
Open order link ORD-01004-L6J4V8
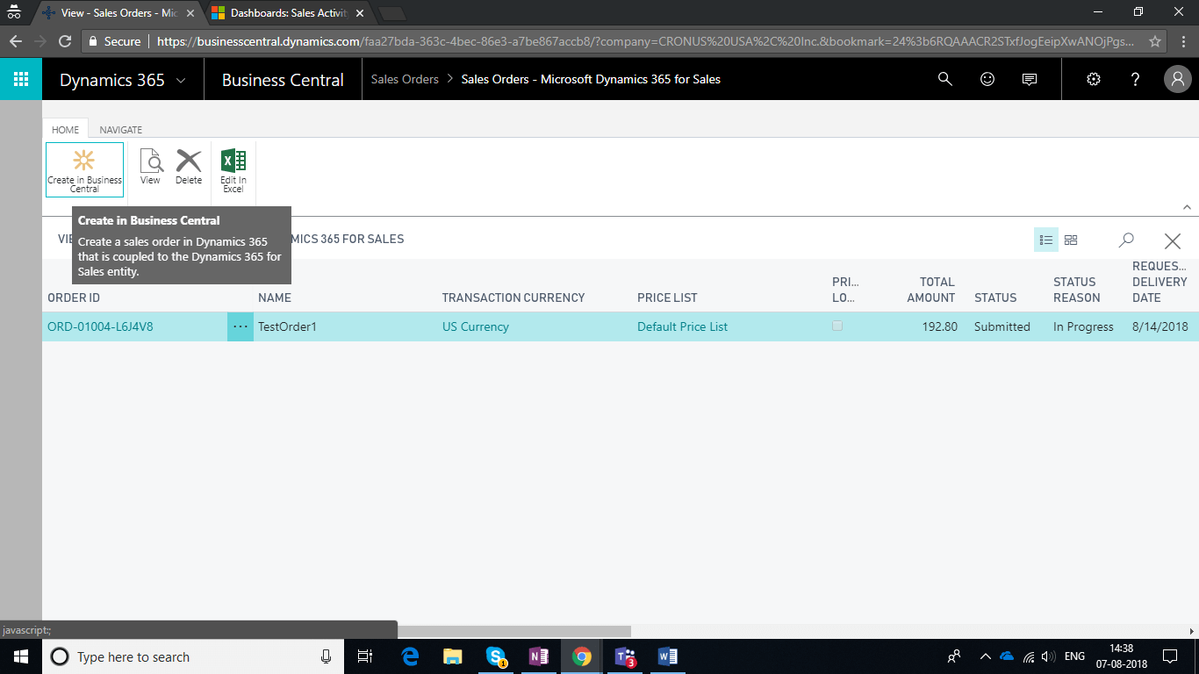coord(100,326)
